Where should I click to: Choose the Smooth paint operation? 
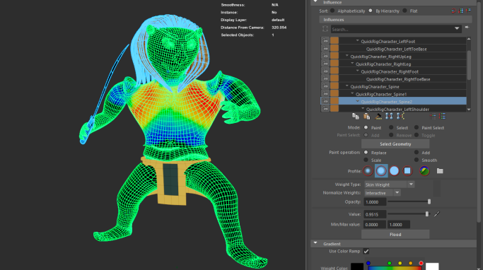pos(417,160)
